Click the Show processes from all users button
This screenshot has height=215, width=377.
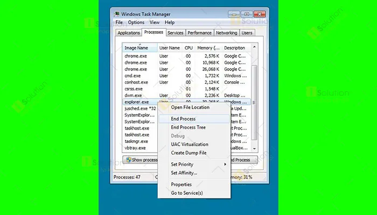tap(141, 160)
